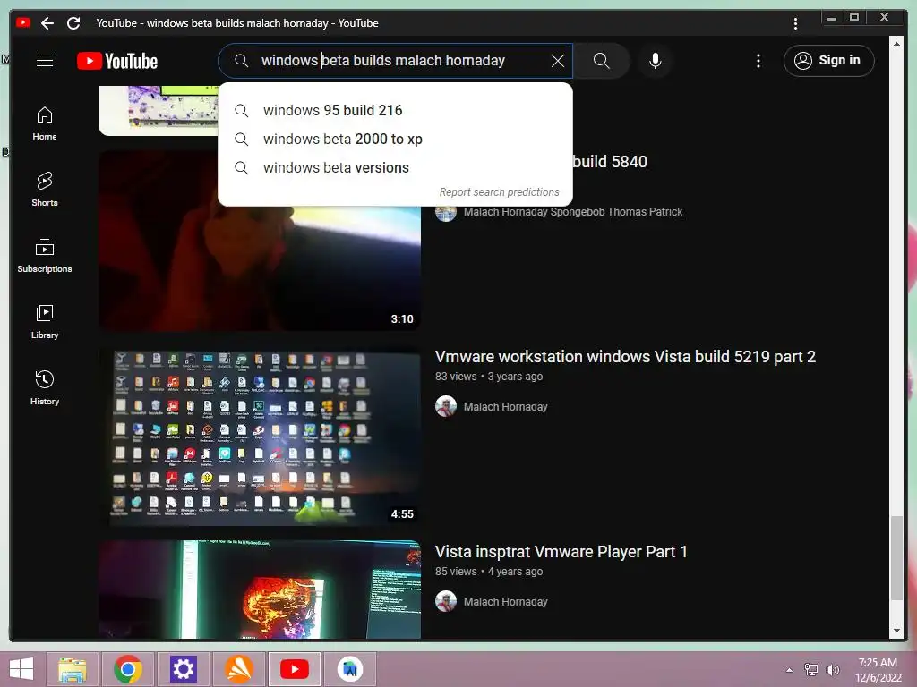Viewport: 917px width, 687px height.
Task: Click the YouTube logo
Action: (117, 61)
